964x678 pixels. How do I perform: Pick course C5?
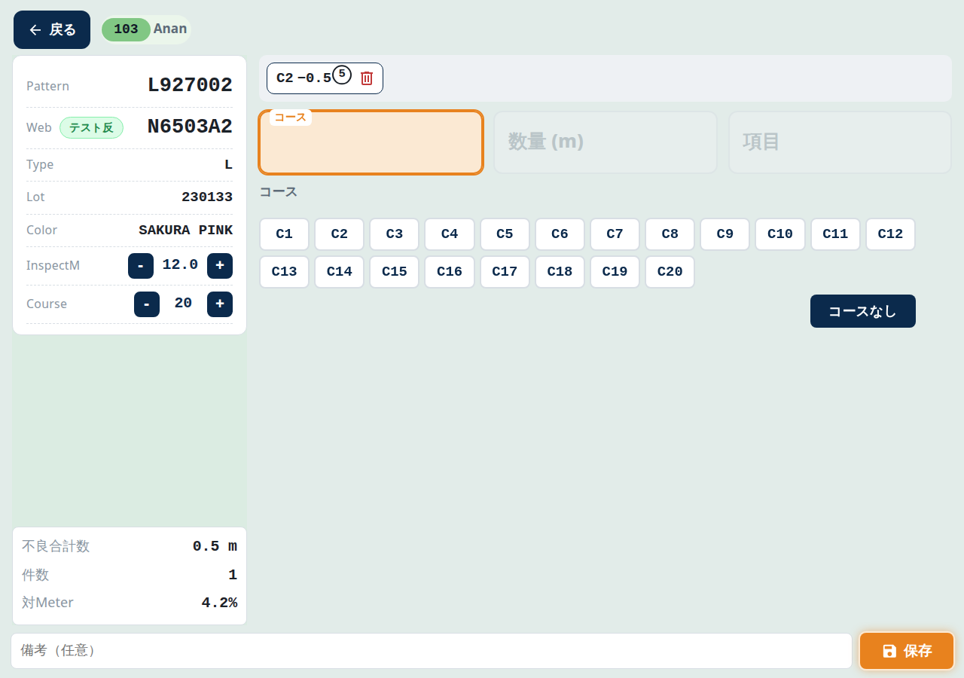(505, 234)
